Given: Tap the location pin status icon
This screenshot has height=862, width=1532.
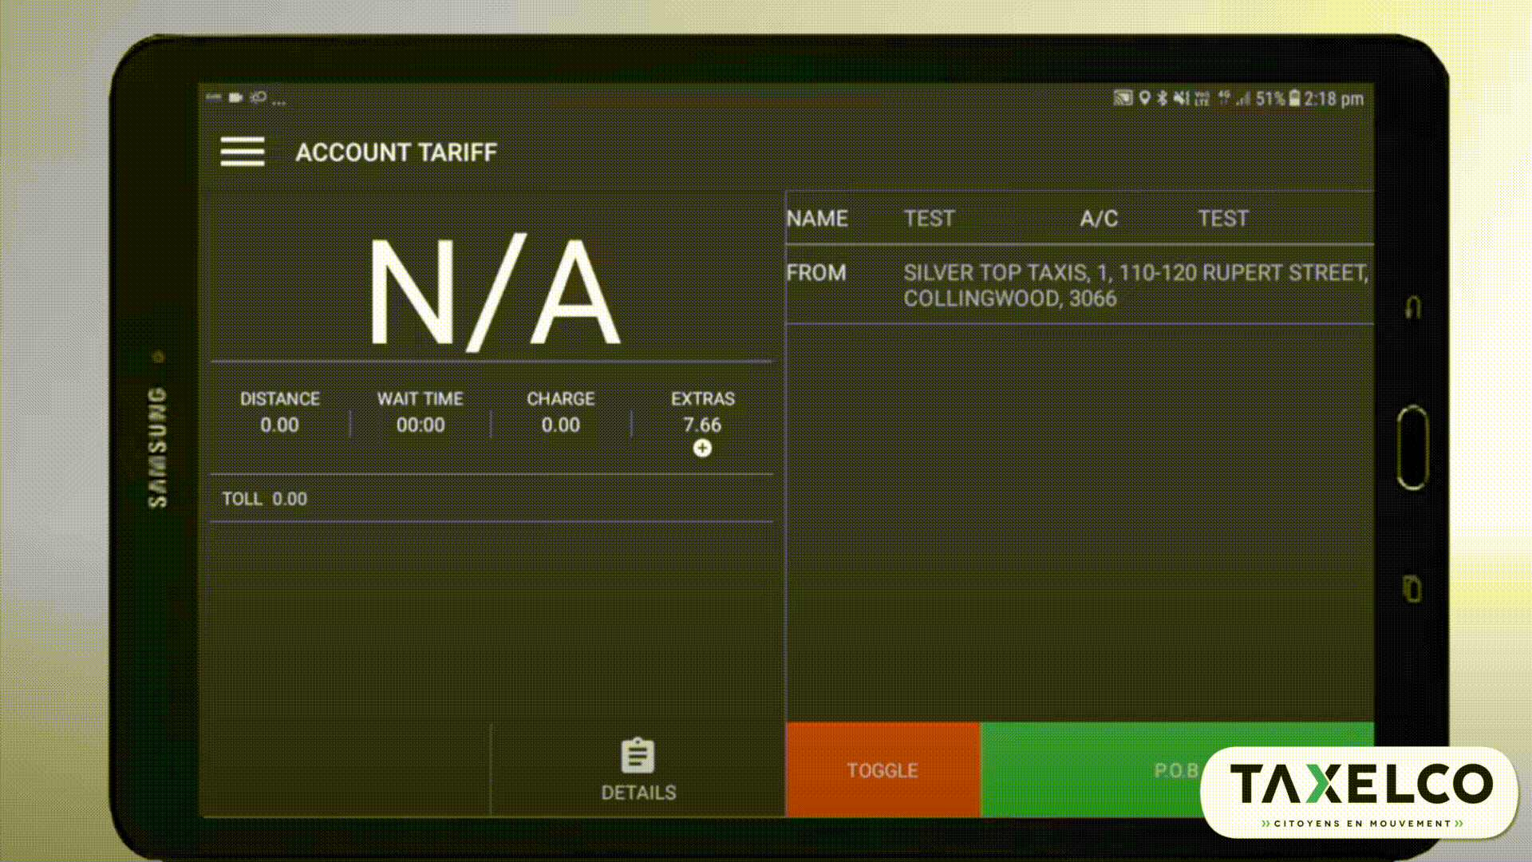Looking at the screenshot, I should [x=1144, y=98].
